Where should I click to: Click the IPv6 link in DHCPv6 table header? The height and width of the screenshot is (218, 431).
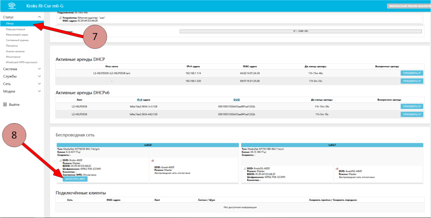(x=140, y=100)
